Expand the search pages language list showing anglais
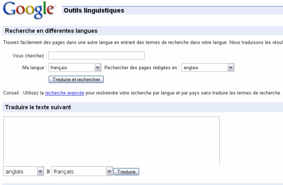 click(x=208, y=68)
